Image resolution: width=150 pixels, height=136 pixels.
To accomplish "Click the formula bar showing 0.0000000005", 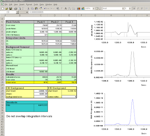I will point(89,12).
